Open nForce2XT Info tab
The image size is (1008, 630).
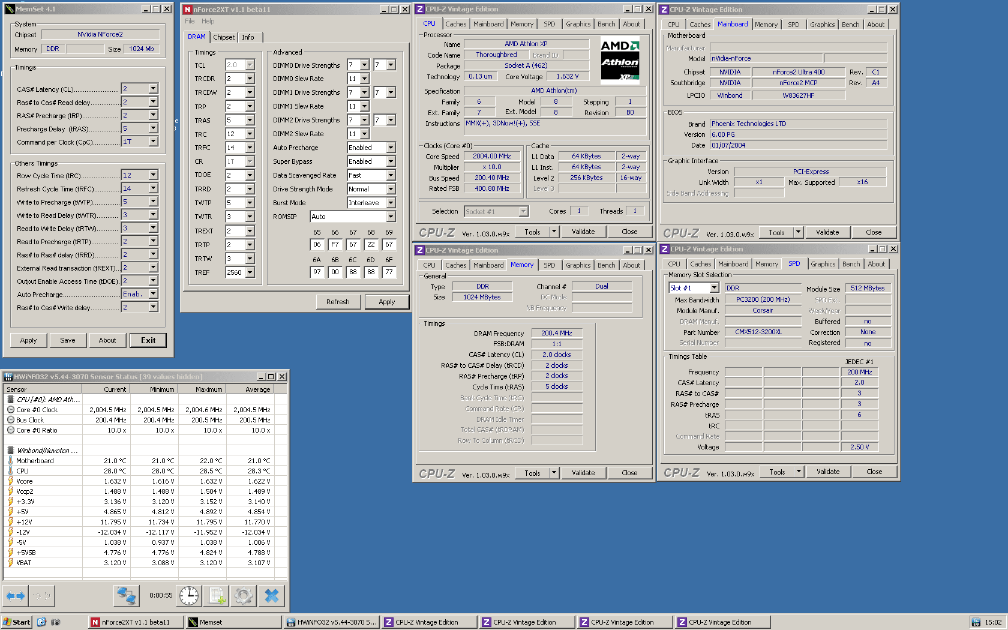click(x=248, y=37)
